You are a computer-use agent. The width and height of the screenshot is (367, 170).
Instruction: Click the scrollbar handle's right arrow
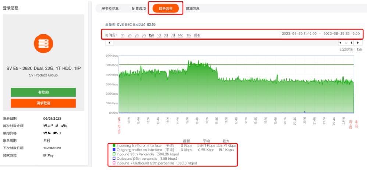coord(351,43)
